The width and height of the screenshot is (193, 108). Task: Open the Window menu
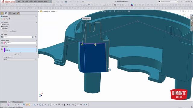pos(40,1)
